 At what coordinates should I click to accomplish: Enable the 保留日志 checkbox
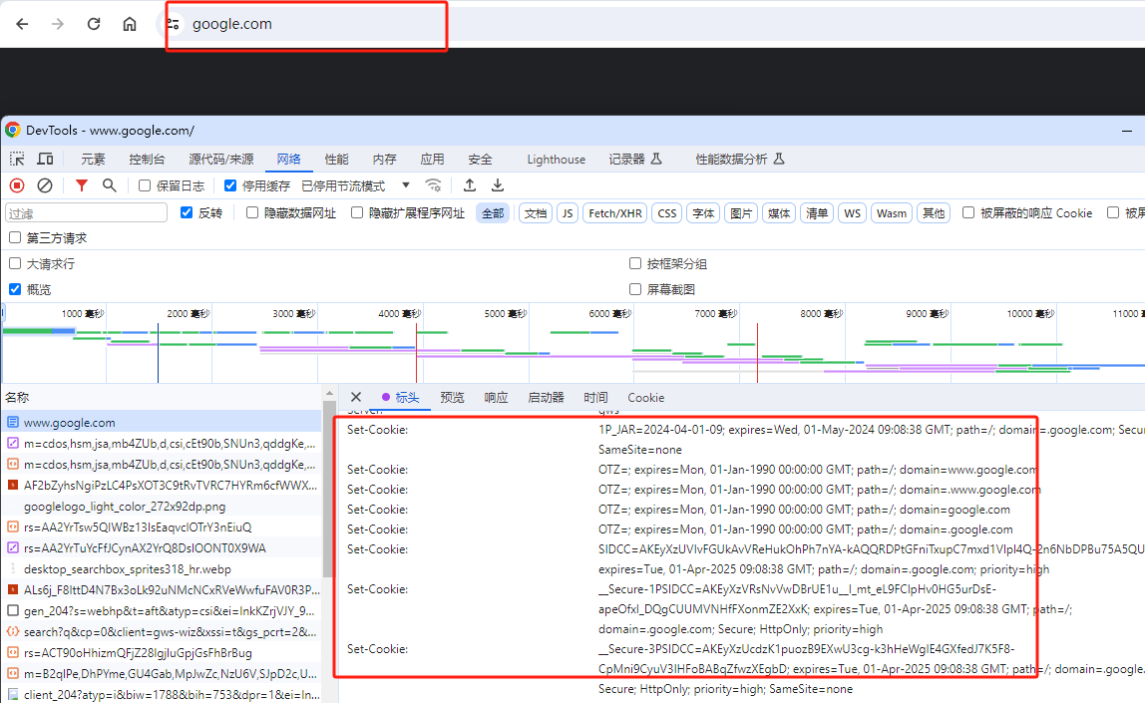tap(145, 185)
